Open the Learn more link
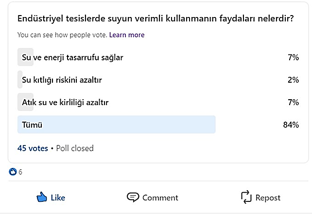This screenshot has width=312, height=214. 127,35
